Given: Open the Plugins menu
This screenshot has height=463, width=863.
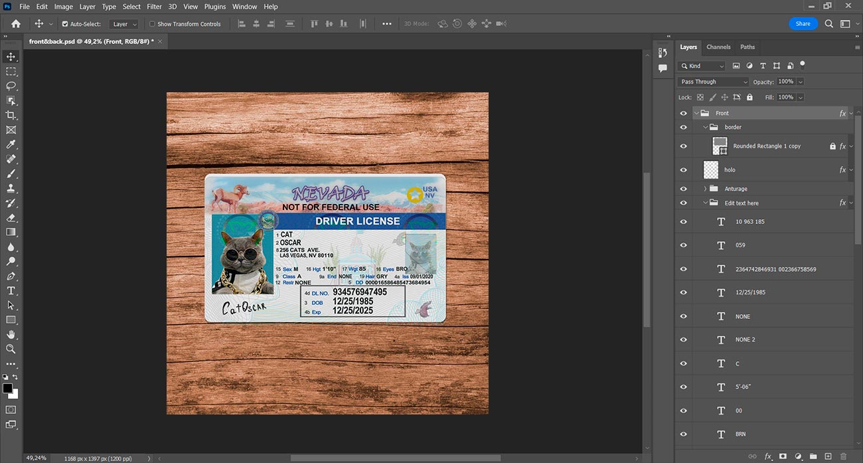Looking at the screenshot, I should pyautogui.click(x=215, y=7).
